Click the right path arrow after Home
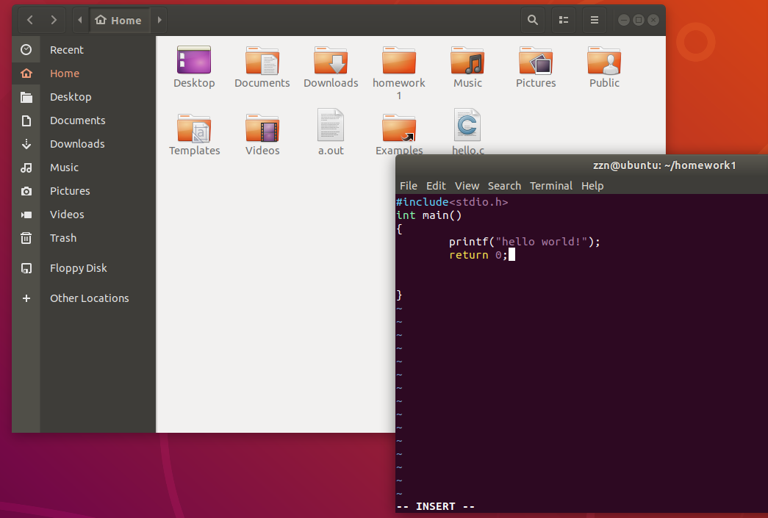This screenshot has width=768, height=518. pyautogui.click(x=159, y=20)
